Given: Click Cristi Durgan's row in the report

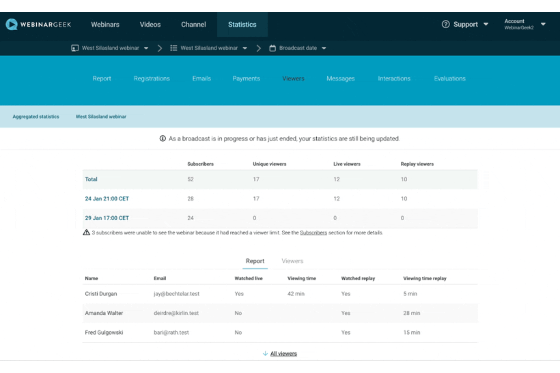Looking at the screenshot, I should [101, 294].
